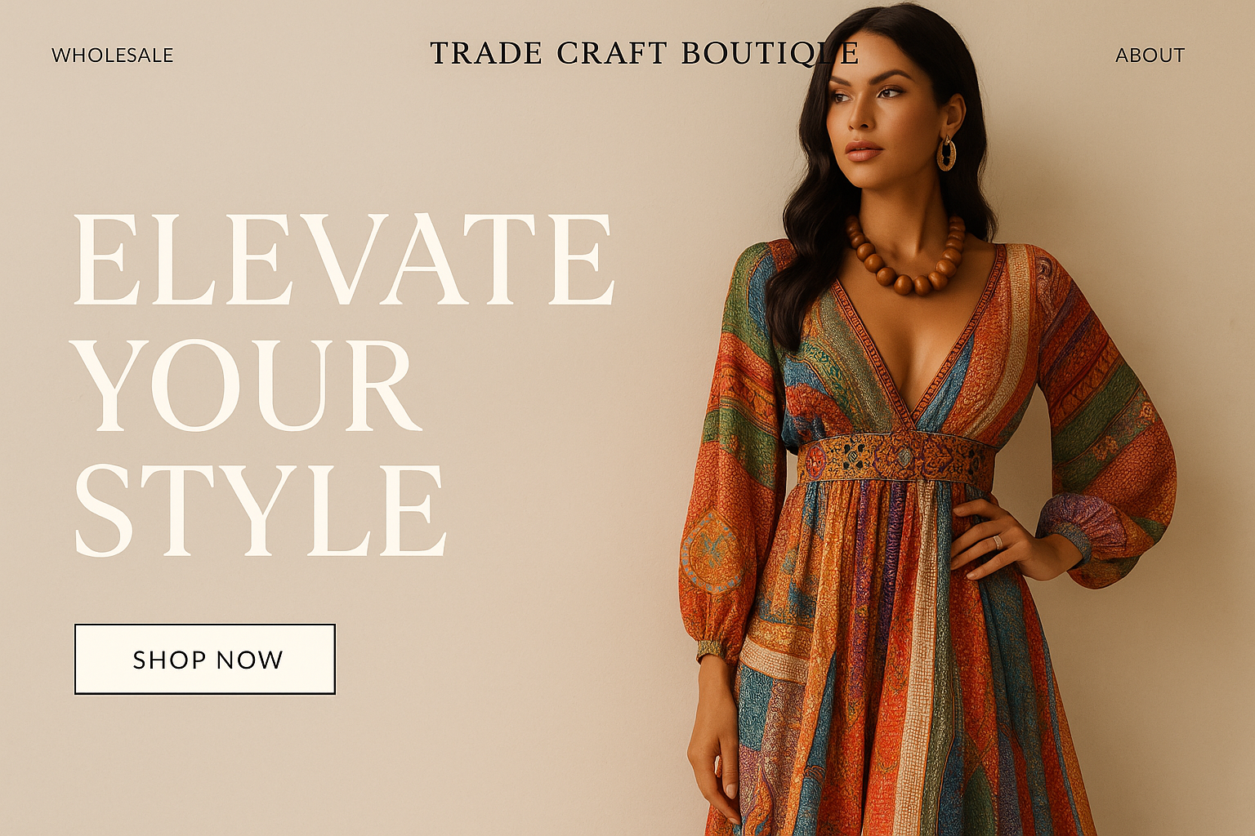Click the ring on the model's finger
Screen dimensions: 1255x836
997,541
